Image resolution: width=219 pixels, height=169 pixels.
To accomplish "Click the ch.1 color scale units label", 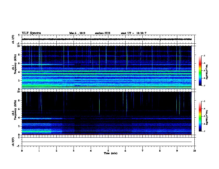I will pos(207,72).
